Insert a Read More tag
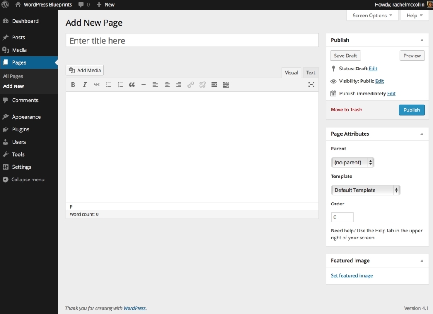The width and height of the screenshot is (433, 314). pos(214,85)
